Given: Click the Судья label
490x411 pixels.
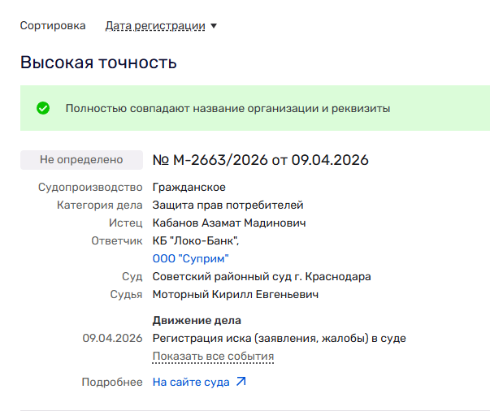Looking at the screenshot, I should click(x=126, y=295).
